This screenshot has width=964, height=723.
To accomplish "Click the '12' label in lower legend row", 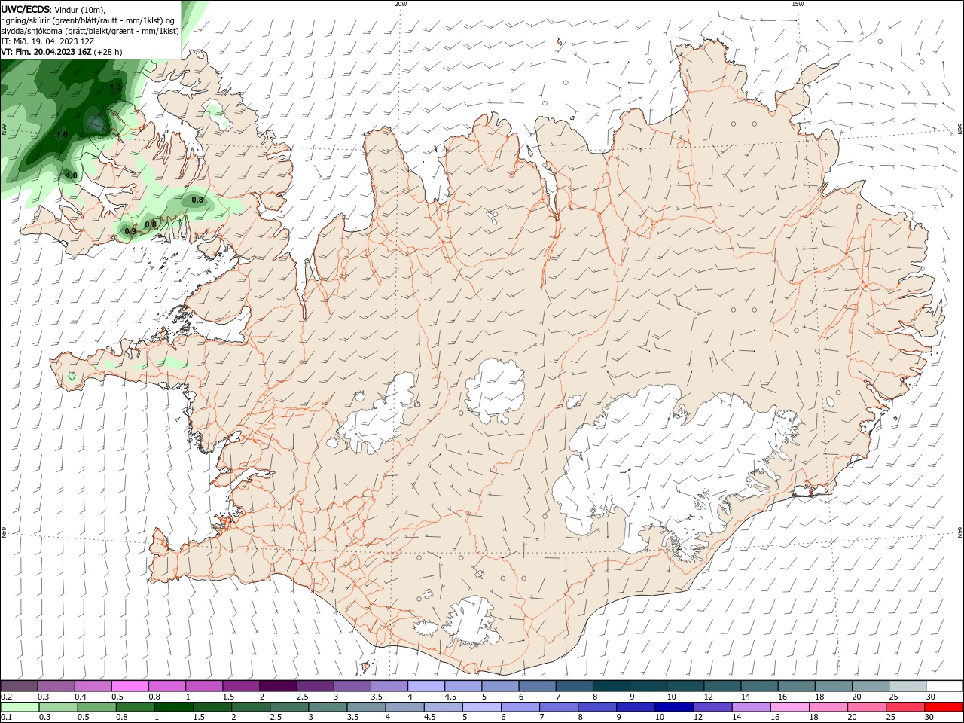I will coord(699,718).
